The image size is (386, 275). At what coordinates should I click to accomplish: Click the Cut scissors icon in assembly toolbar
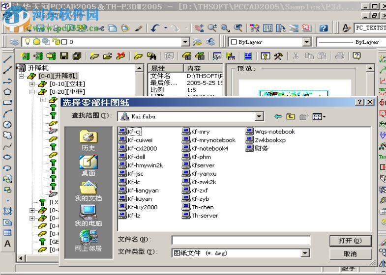coord(296,56)
